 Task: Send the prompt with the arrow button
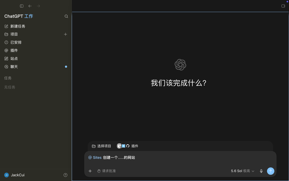(x=271, y=171)
